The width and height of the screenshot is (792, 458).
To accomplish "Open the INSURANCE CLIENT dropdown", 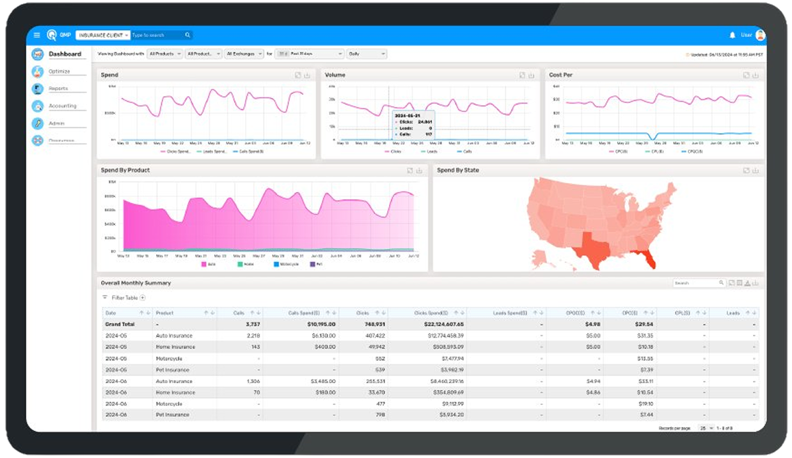I will [x=103, y=35].
